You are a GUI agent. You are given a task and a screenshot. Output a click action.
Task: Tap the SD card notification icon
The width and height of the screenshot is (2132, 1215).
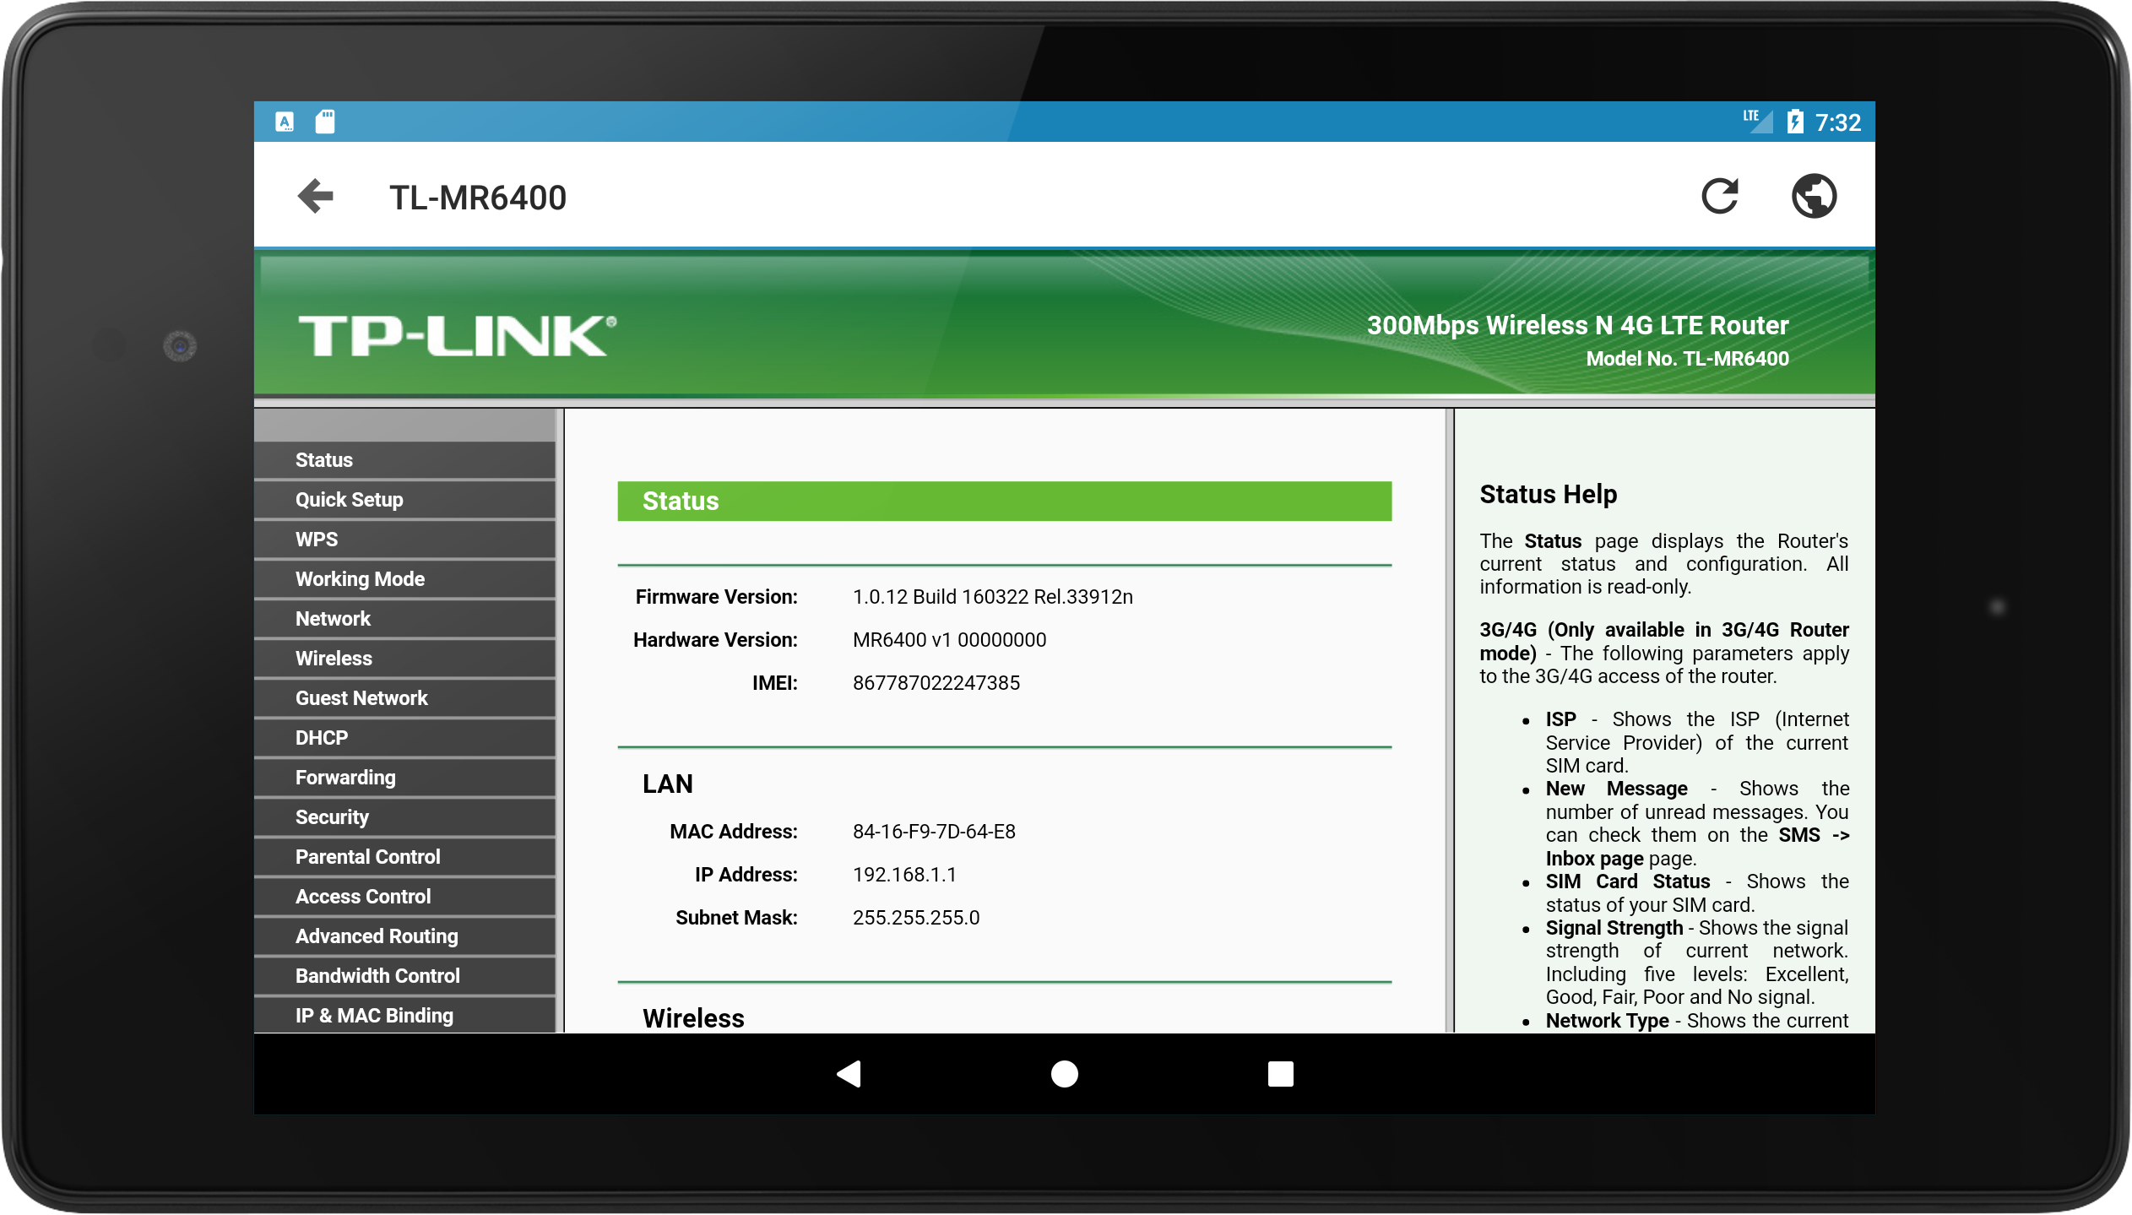[325, 122]
